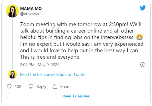Viewport: 152px width, 106px height.
Task: Visit the @vrnkarys handle
Action: point(30,14)
